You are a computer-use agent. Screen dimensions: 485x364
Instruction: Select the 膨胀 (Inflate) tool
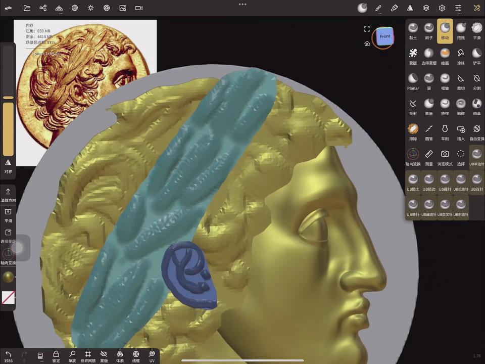click(x=429, y=107)
